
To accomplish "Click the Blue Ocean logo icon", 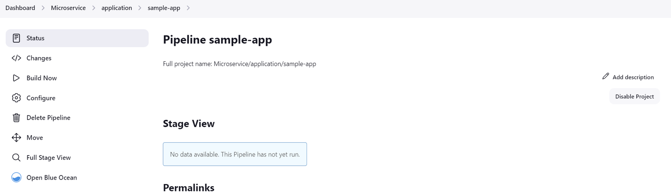I will point(16,177).
